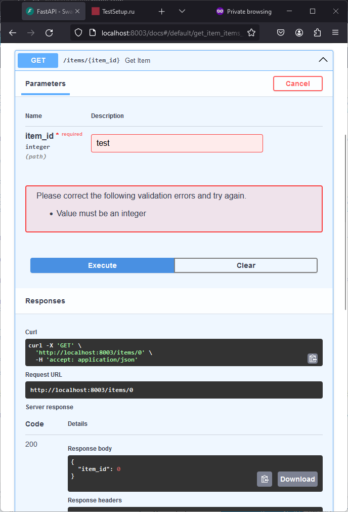Click the Responses section heading
Image resolution: width=348 pixels, height=512 pixels.
point(46,301)
